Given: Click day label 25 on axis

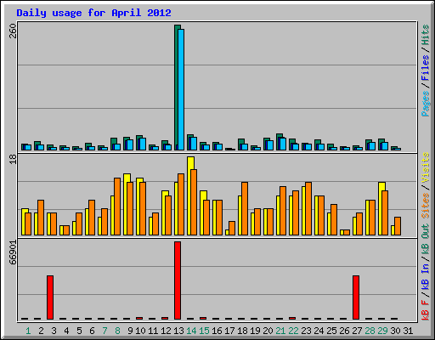Looking at the screenshot, I should (x=331, y=331).
